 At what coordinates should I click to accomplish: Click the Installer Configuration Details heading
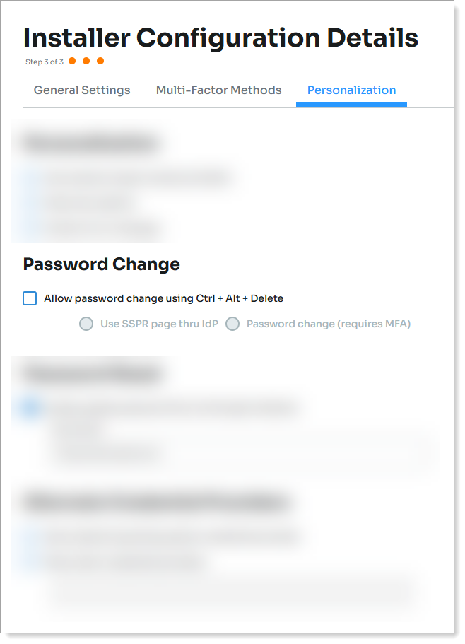point(220,37)
